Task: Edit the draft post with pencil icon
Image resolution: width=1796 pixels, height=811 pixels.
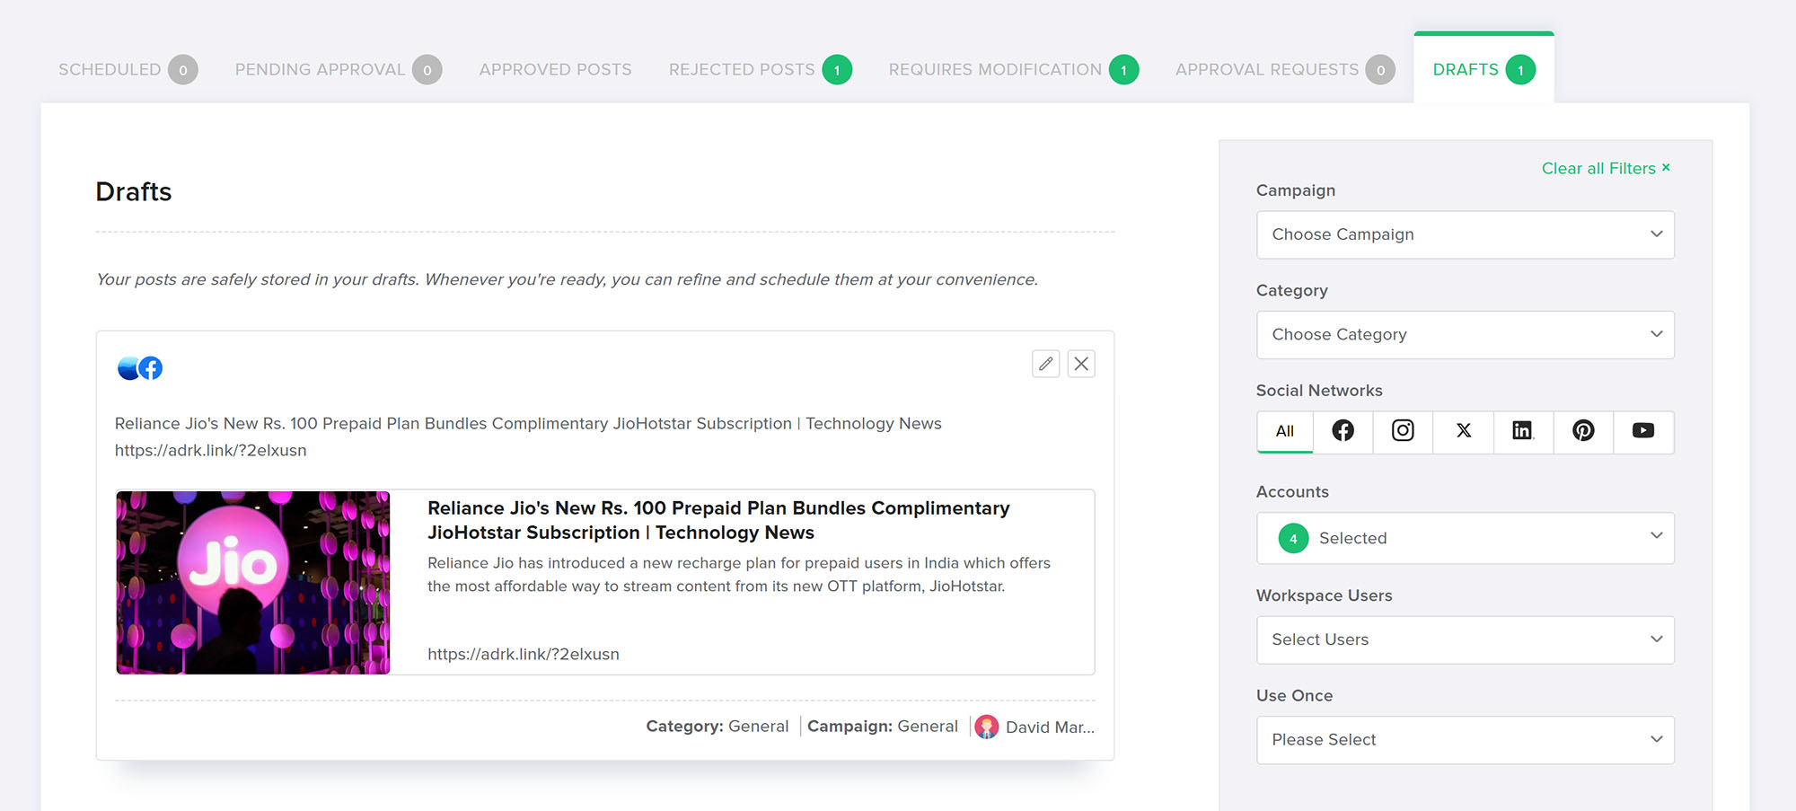Action: 1045,364
